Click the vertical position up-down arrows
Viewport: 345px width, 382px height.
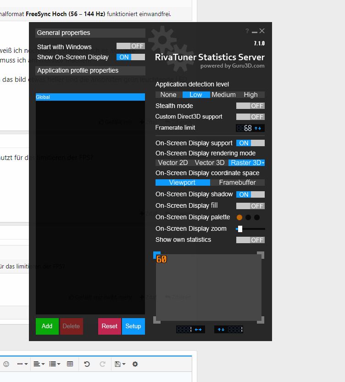click(x=221, y=330)
